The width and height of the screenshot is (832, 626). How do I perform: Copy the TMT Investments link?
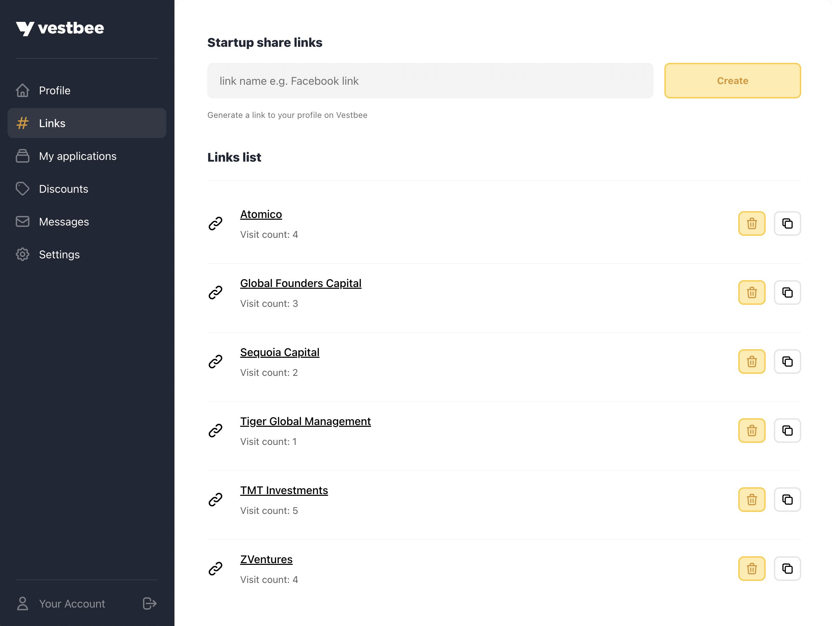click(787, 499)
